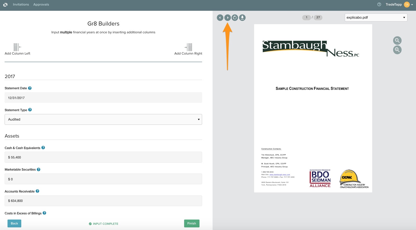Image resolution: width=416 pixels, height=230 pixels.
Task: Open the help icon in top bar
Action: coord(379,4)
